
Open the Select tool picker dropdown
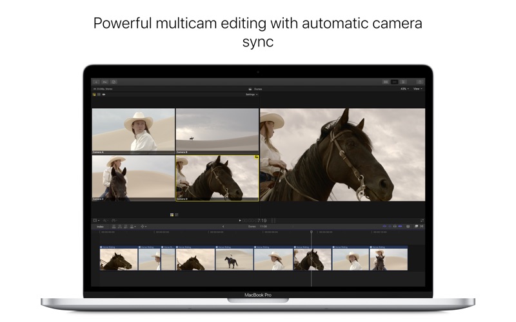coord(143,227)
